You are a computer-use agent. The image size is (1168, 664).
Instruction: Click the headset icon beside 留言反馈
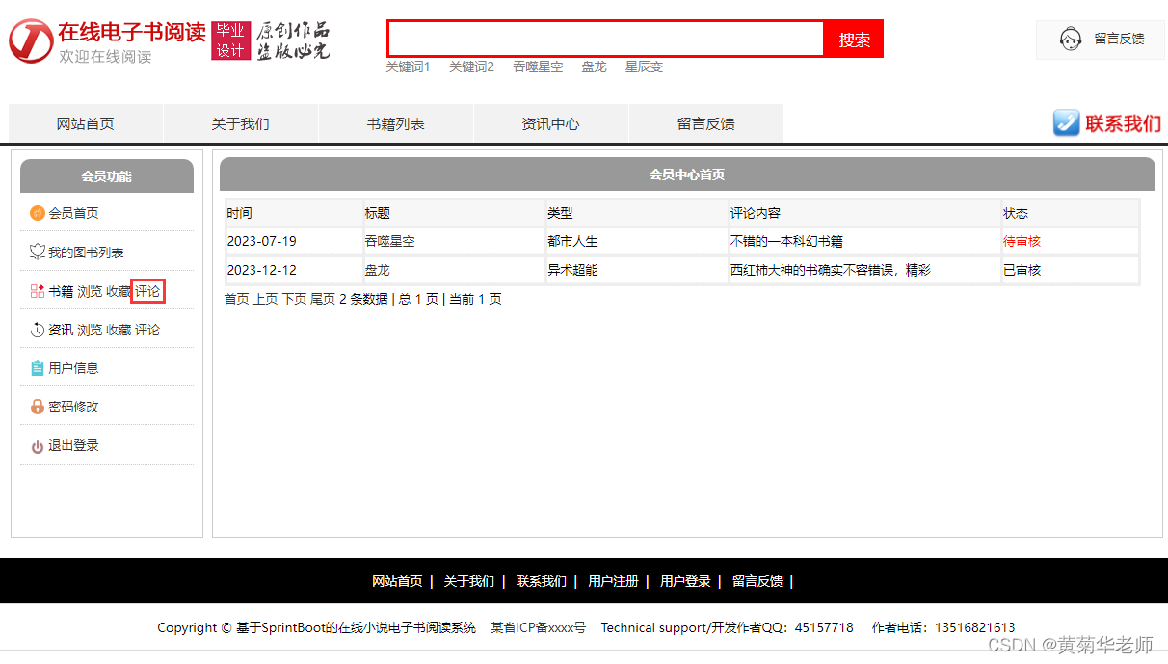pos(1070,40)
